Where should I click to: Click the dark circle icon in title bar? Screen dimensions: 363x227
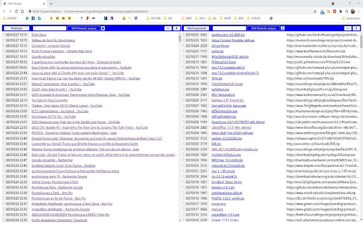coord(333,4)
